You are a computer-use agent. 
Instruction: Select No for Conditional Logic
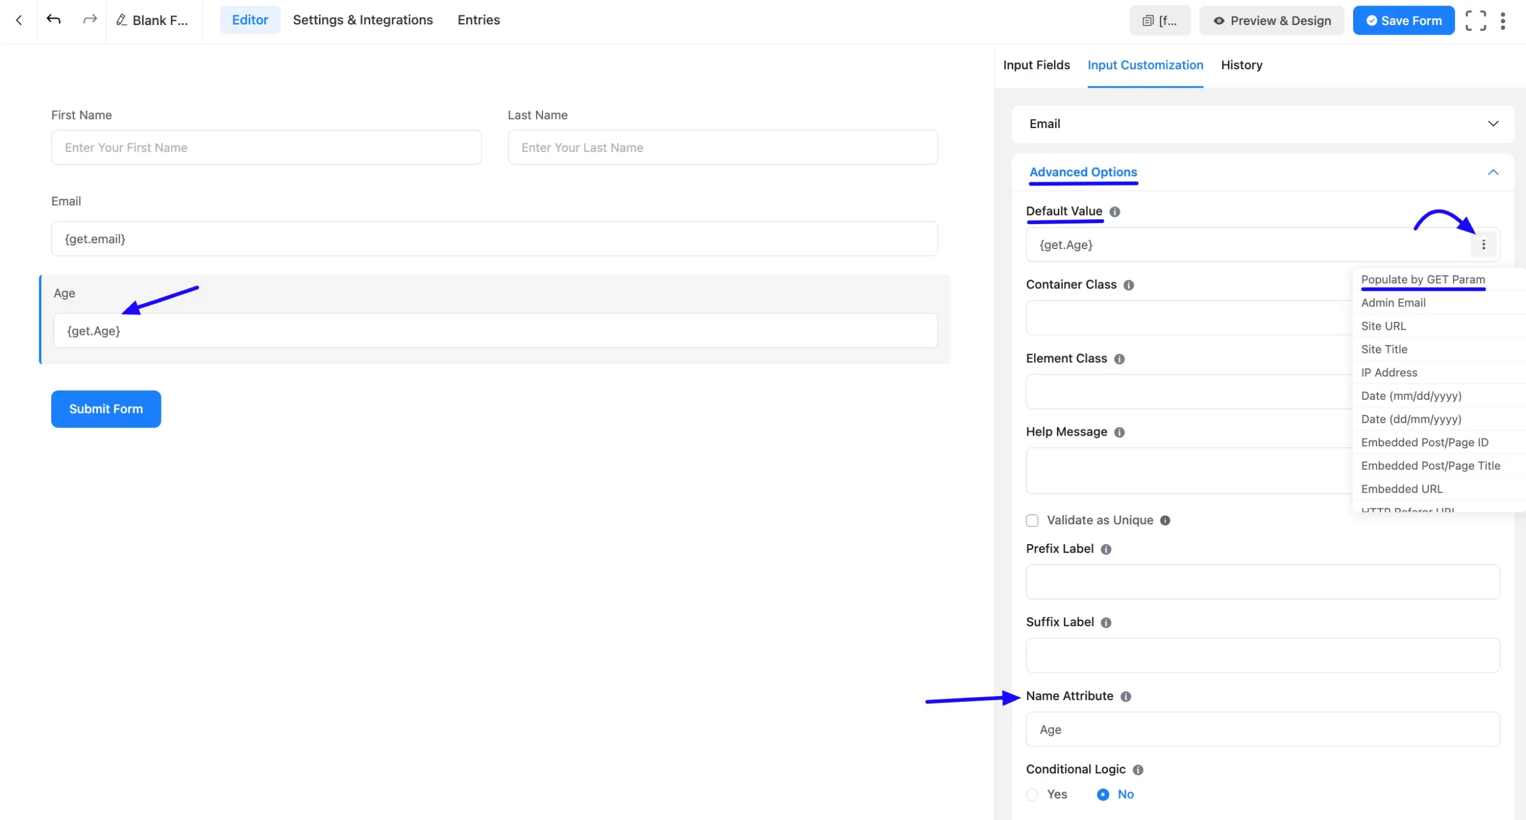(x=1103, y=794)
